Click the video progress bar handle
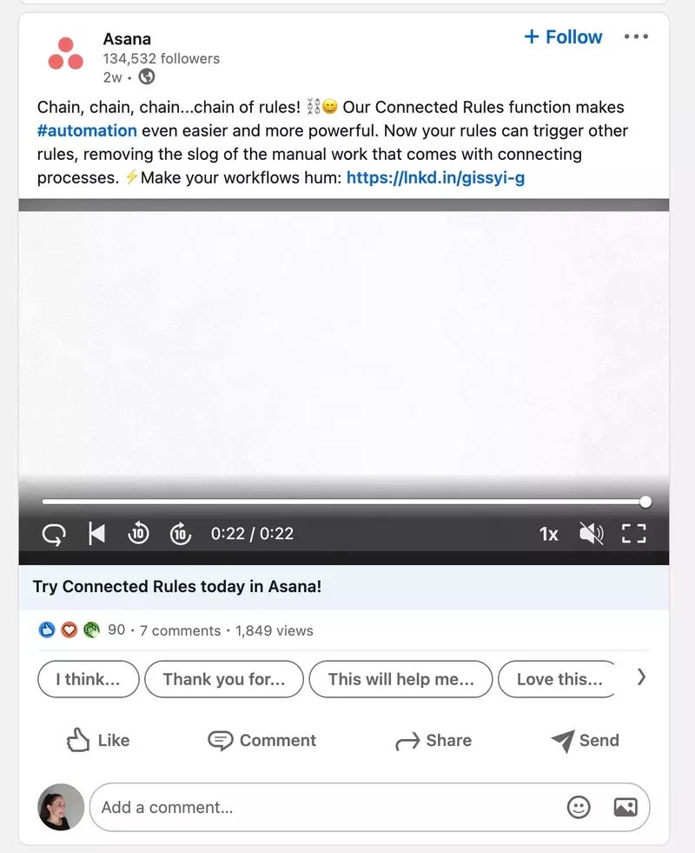The width and height of the screenshot is (695, 853). coord(645,502)
